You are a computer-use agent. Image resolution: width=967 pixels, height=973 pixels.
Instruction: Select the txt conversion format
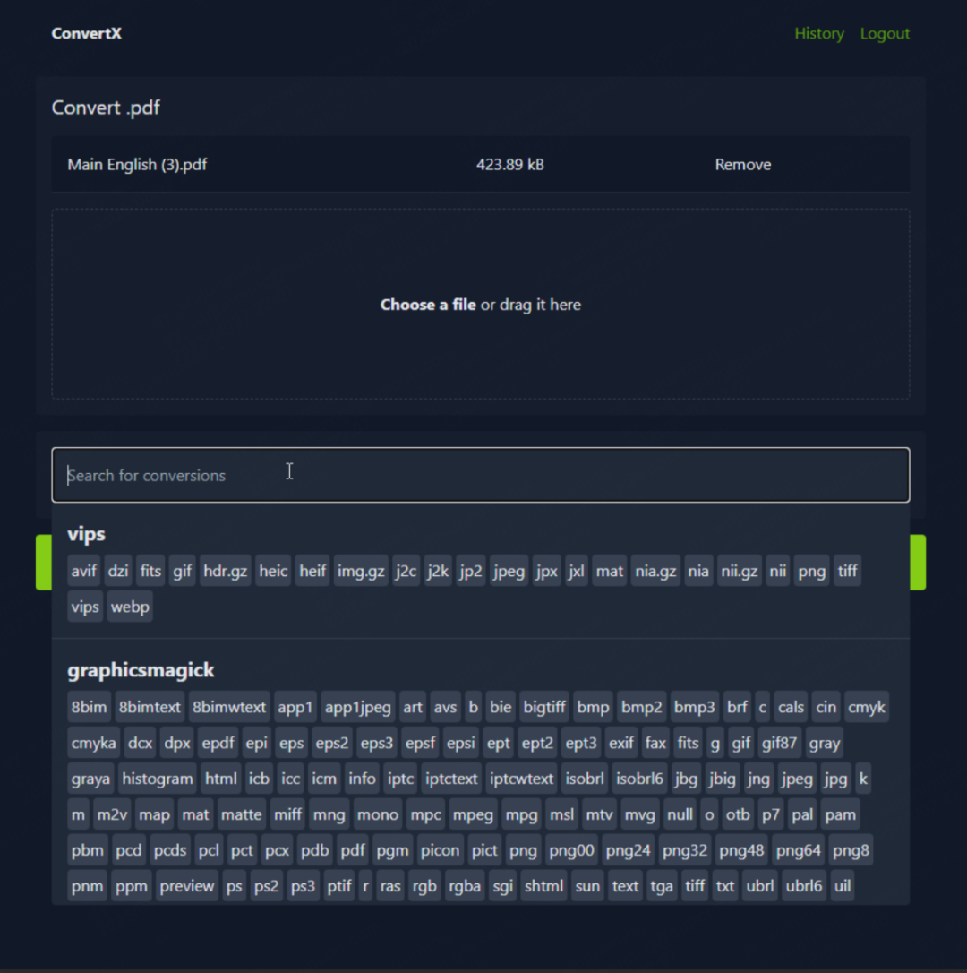724,886
